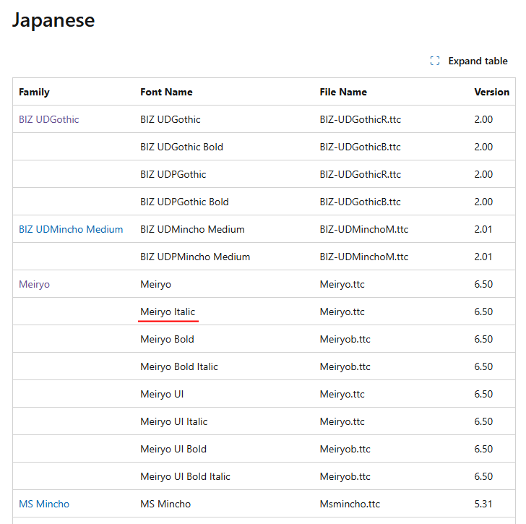The height and width of the screenshot is (524, 526).
Task: Click the Japanese section heading
Action: point(53,20)
